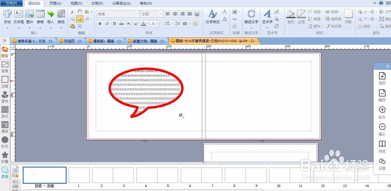This screenshot has width=391, height=191.
Task: Toggle superscript formatting
Action: [x=136, y=24]
